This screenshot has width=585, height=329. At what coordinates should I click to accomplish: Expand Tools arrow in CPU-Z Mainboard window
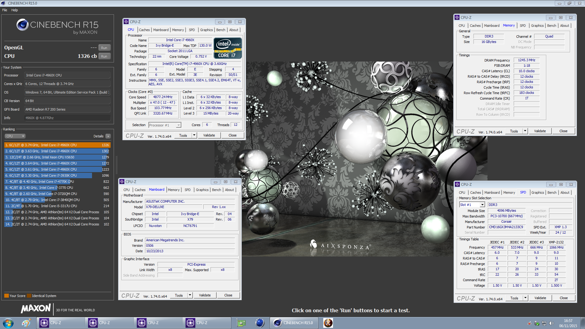(x=190, y=295)
